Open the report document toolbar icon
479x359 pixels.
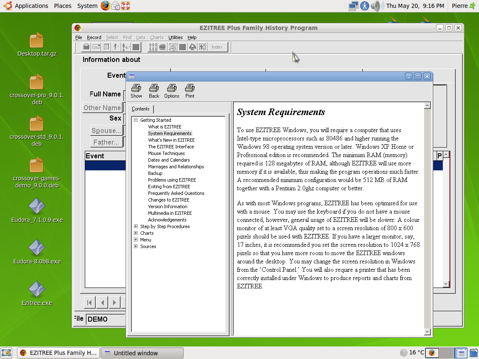point(106,47)
